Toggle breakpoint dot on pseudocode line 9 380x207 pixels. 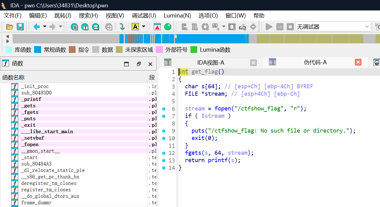(164, 131)
